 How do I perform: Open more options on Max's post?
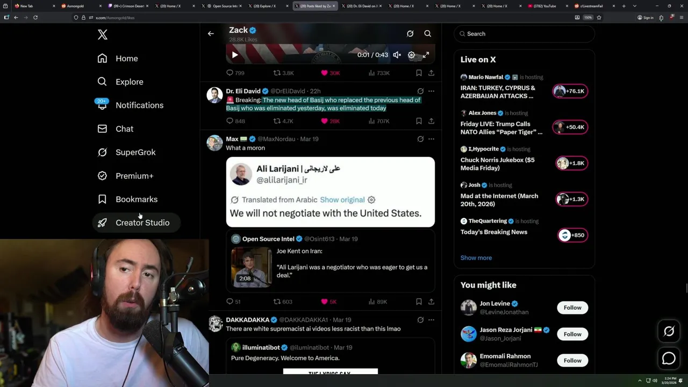click(x=431, y=139)
